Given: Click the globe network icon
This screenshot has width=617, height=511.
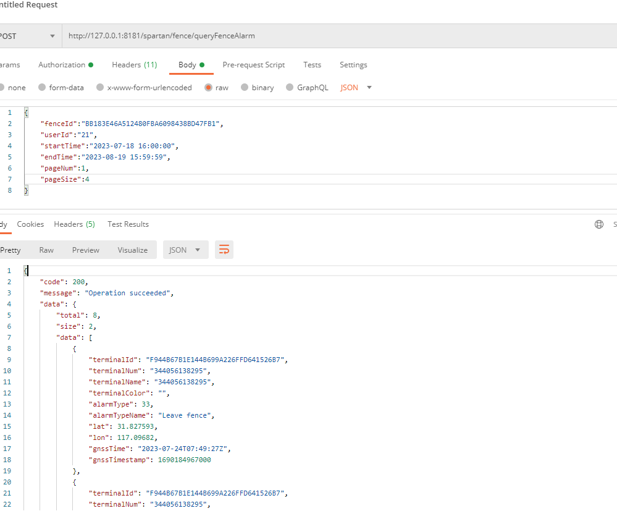Looking at the screenshot, I should pos(598,224).
